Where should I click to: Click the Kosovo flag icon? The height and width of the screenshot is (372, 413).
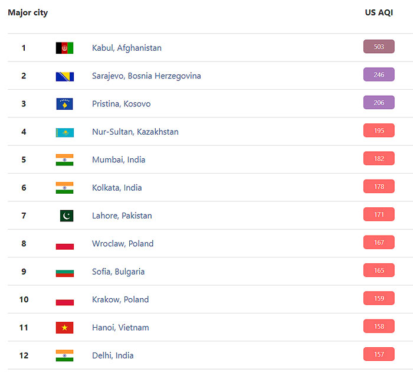coord(64,104)
